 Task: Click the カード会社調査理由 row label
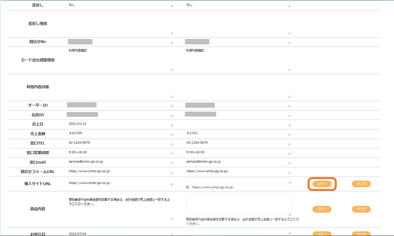[x=38, y=60]
